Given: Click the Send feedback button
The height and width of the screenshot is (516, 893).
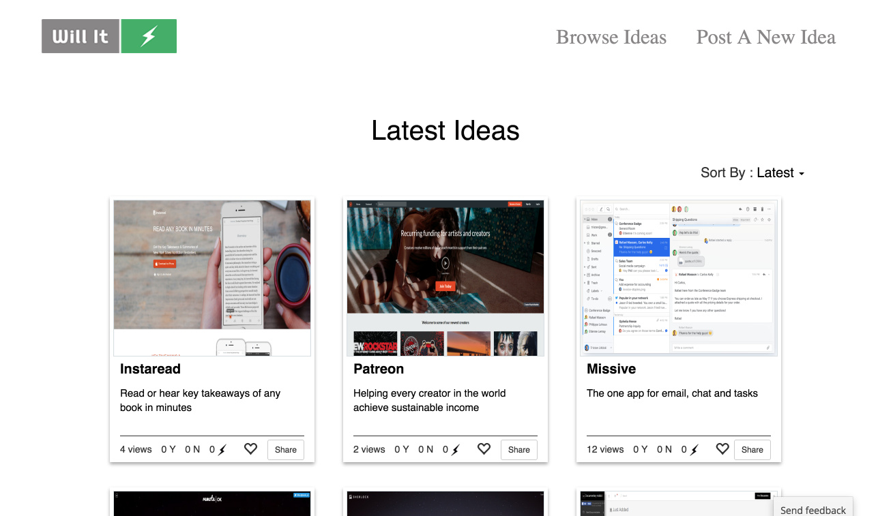Looking at the screenshot, I should coord(813,510).
